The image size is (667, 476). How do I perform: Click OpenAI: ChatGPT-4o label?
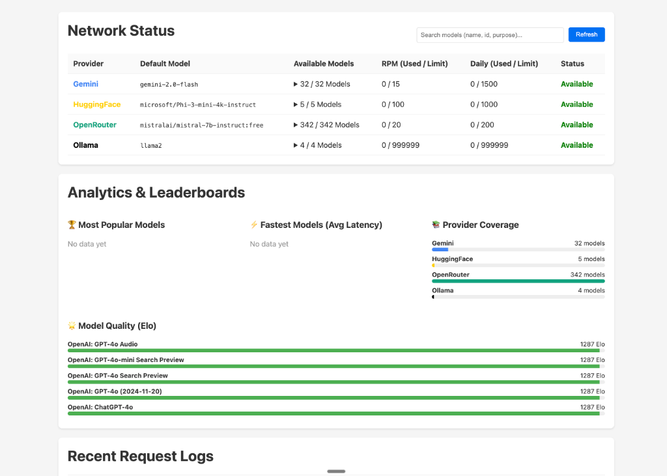[100, 407]
